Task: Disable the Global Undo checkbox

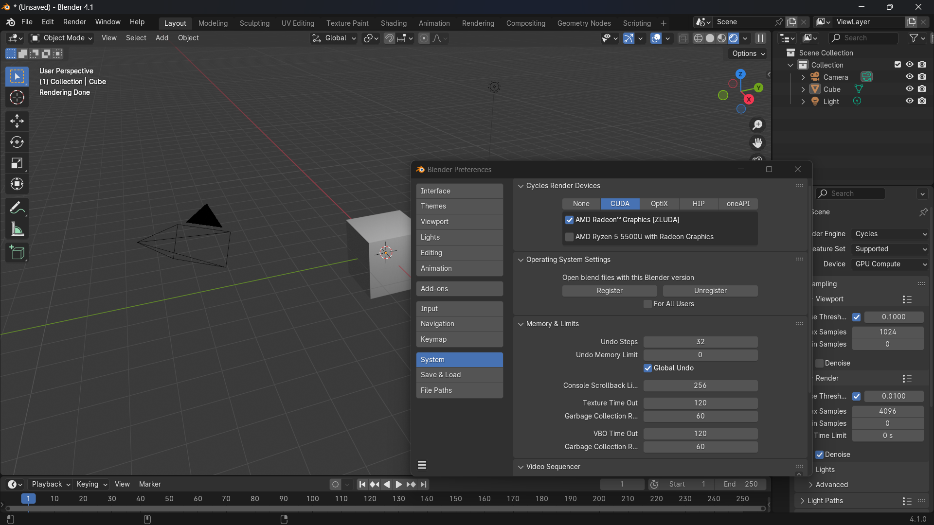Action: [x=647, y=368]
